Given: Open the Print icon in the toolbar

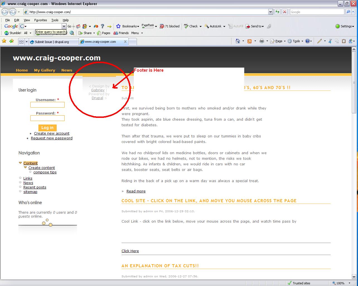Looking at the screenshot, I should pos(262,41).
